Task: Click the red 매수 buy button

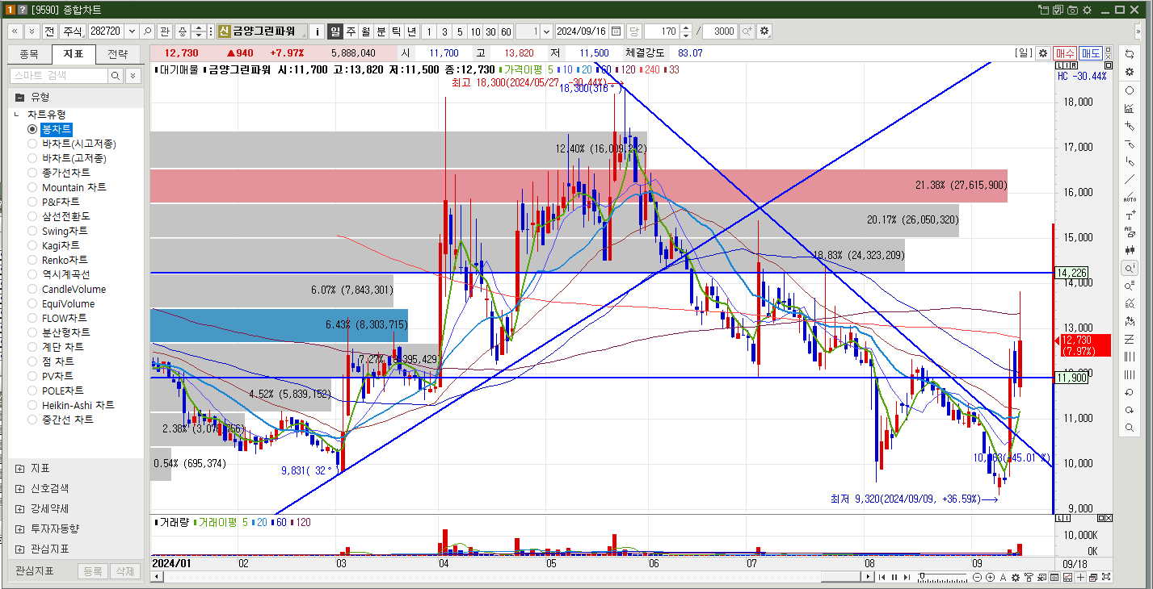Action: click(x=1065, y=52)
